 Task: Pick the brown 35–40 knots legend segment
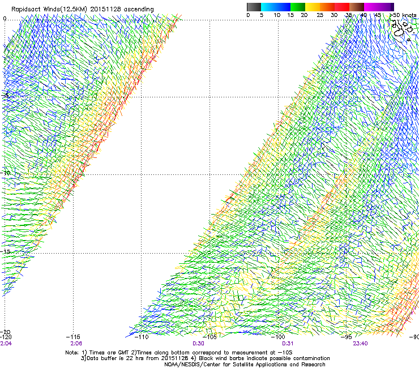click(x=357, y=7)
